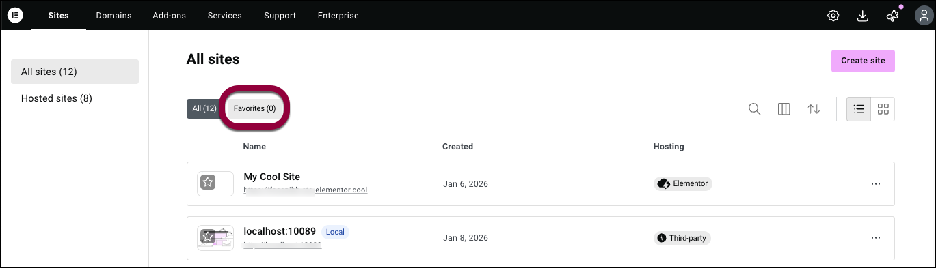Open the Domains menu item
The height and width of the screenshot is (268, 936).
113,16
